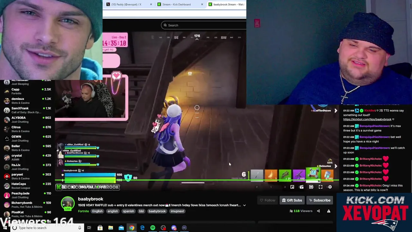
Task: Expand the stream title description chevron
Action: coord(244,205)
